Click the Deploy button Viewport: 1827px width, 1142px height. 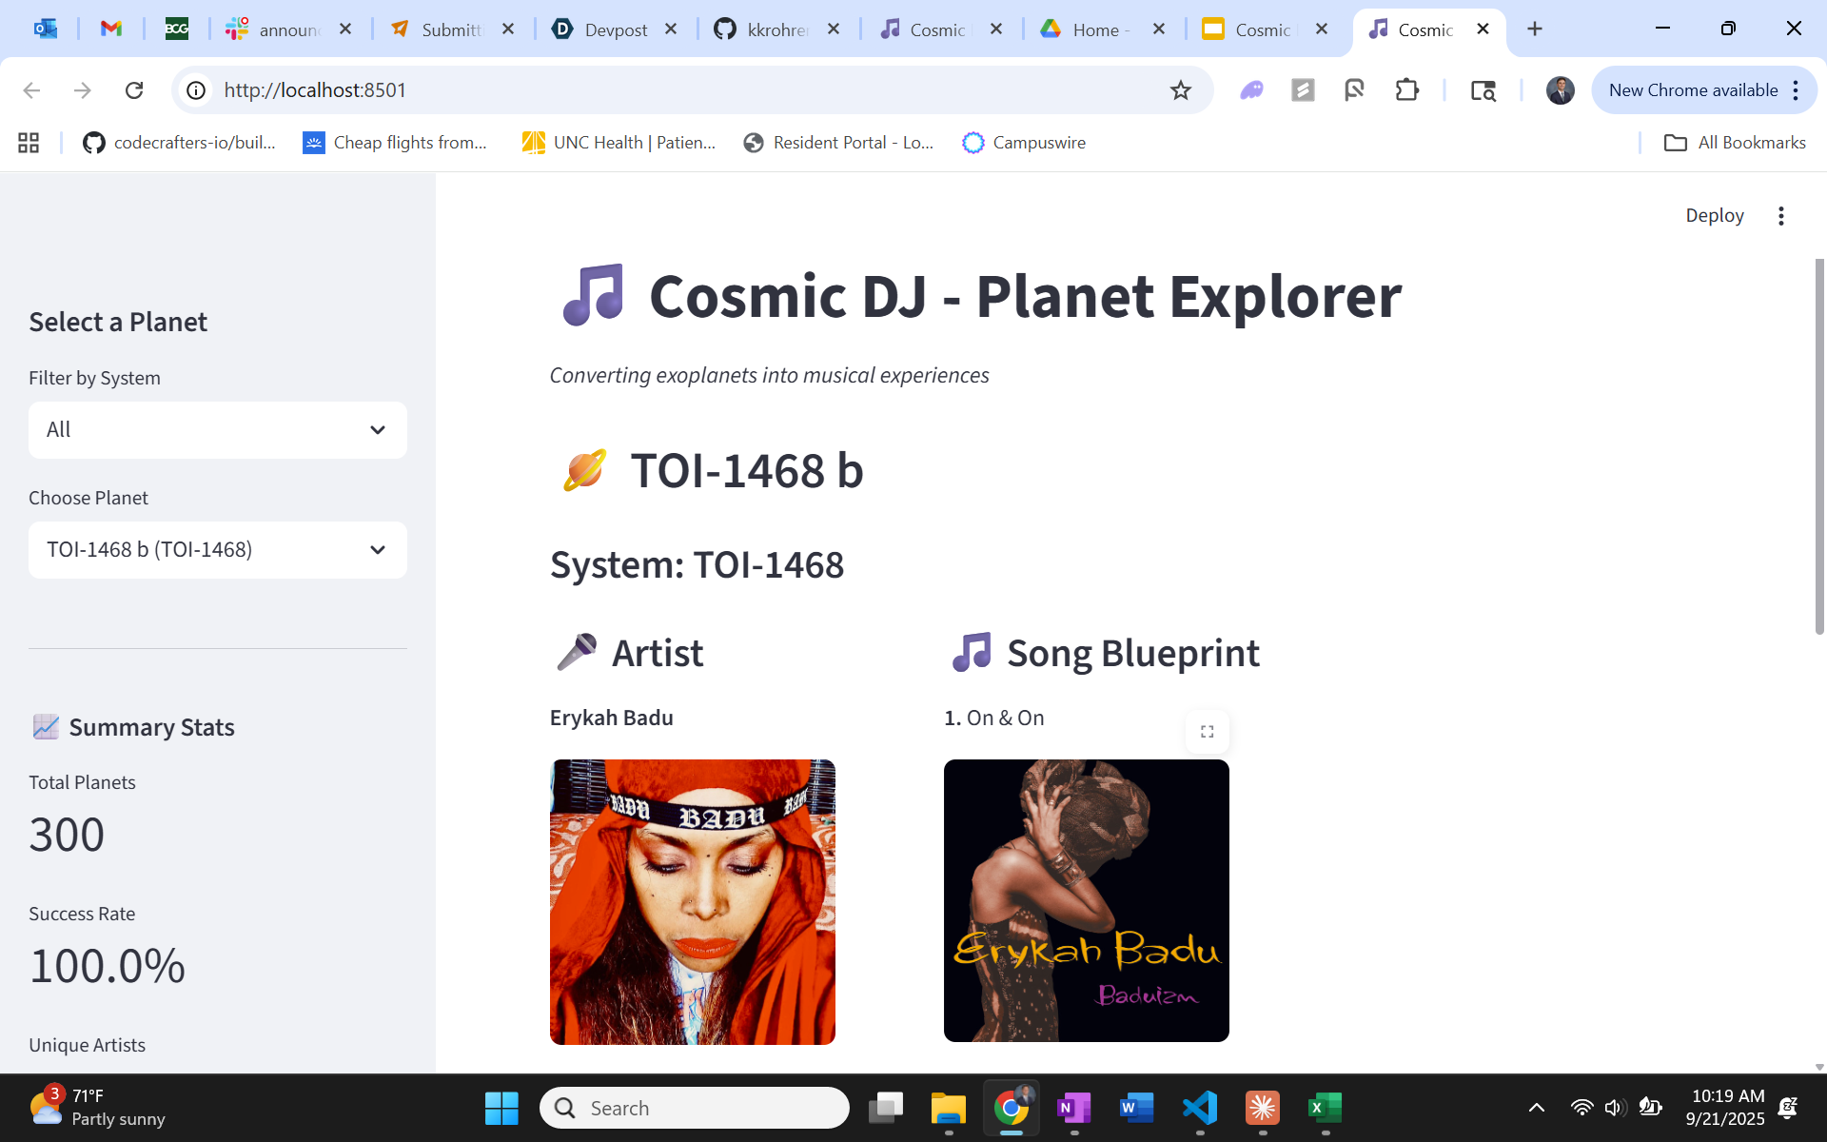coord(1714,216)
